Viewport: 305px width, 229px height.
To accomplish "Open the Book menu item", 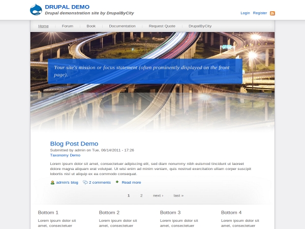I will tap(91, 26).
